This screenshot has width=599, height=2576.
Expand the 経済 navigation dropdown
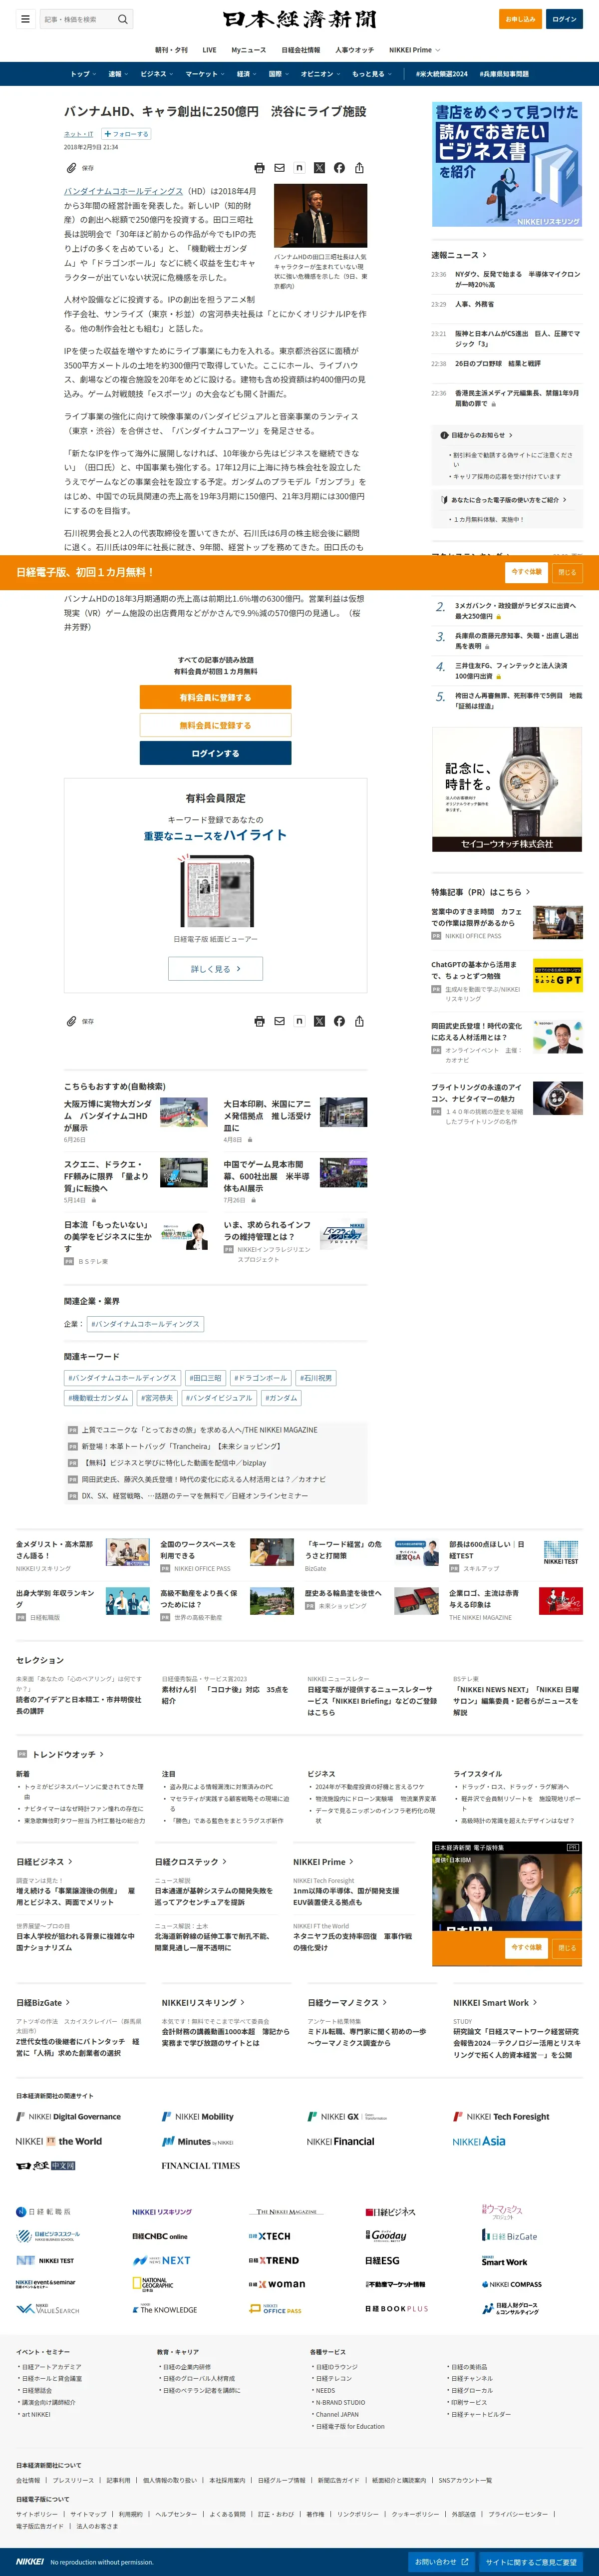pyautogui.click(x=247, y=74)
